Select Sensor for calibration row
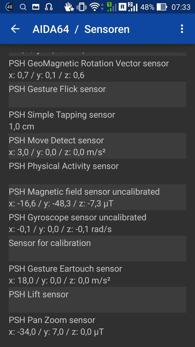This screenshot has width=195, height=347. (97, 248)
